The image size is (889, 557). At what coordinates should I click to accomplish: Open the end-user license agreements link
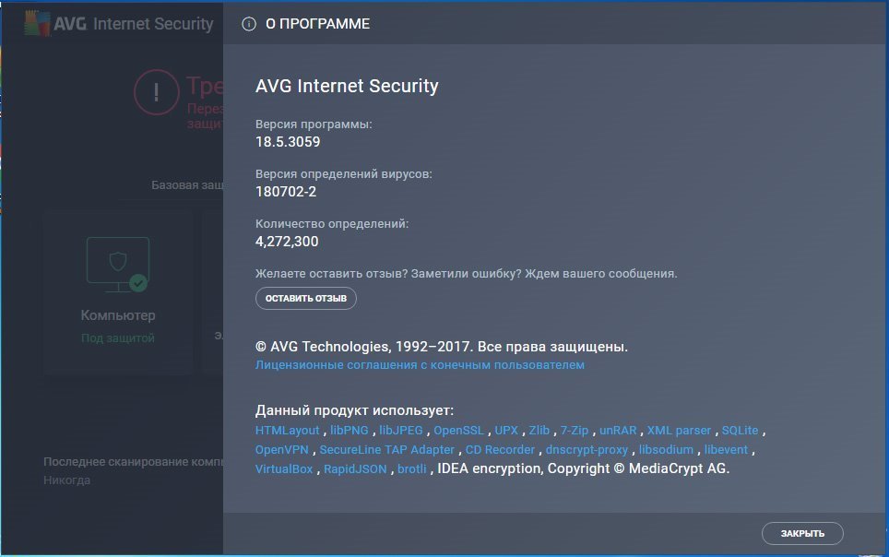pyautogui.click(x=420, y=365)
